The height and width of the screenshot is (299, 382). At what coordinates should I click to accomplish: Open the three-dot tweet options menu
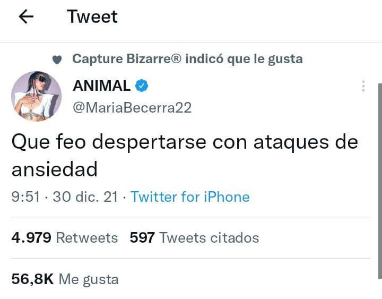point(363,86)
